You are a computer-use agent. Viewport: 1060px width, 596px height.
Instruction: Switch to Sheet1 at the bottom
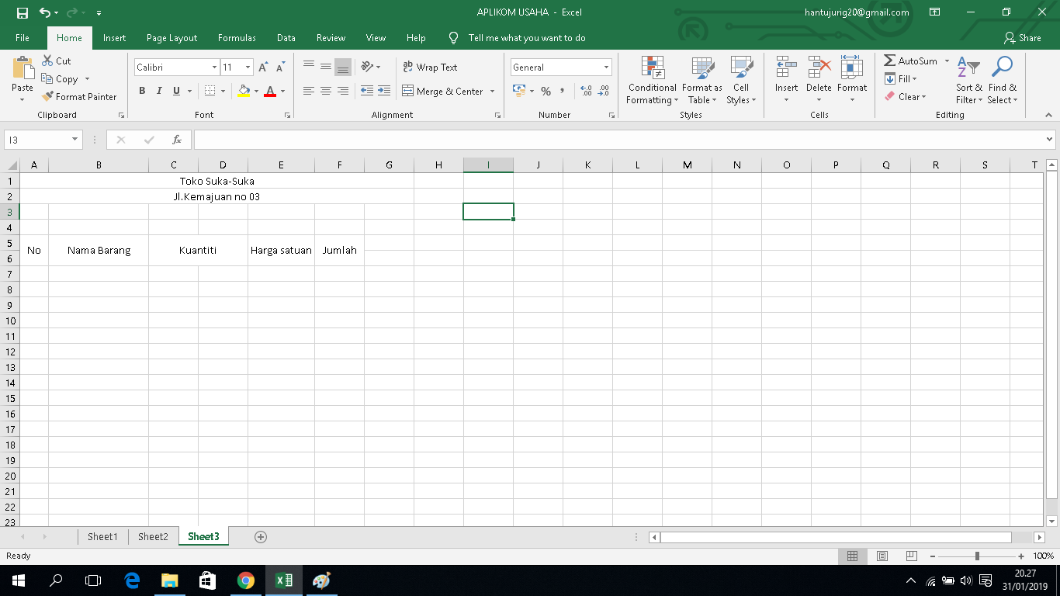(x=102, y=536)
